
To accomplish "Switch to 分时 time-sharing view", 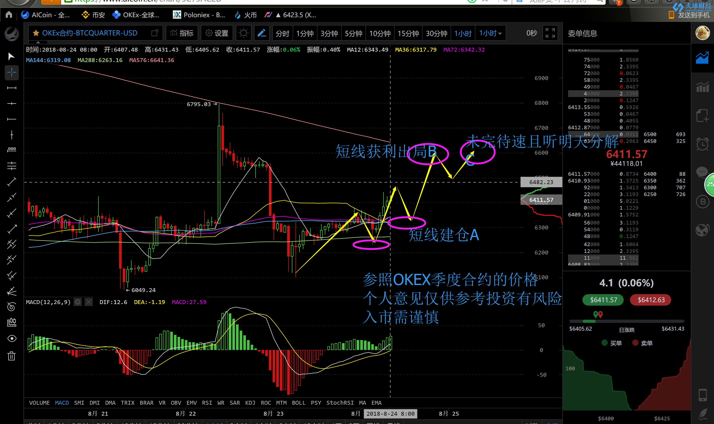I will tap(282, 33).
